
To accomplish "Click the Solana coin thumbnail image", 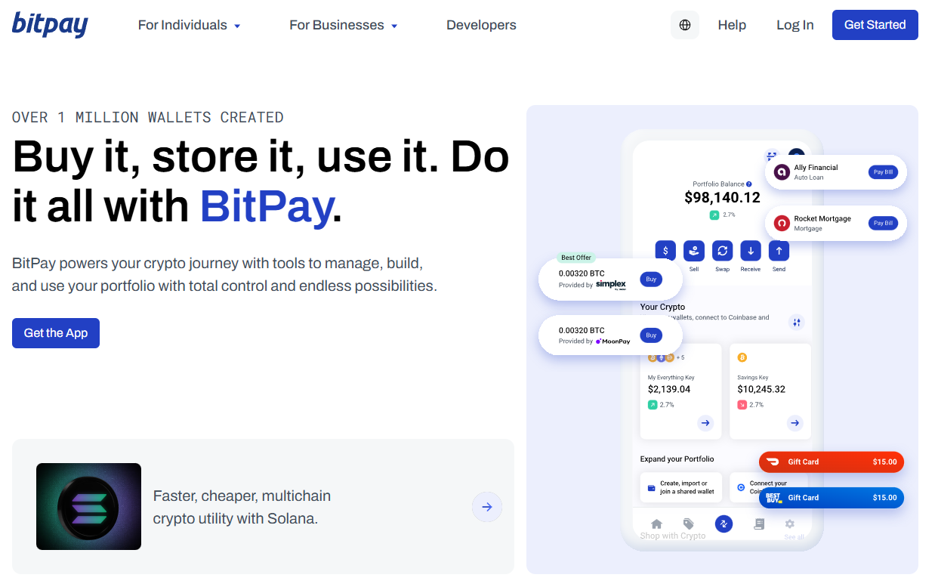I will pyautogui.click(x=88, y=506).
